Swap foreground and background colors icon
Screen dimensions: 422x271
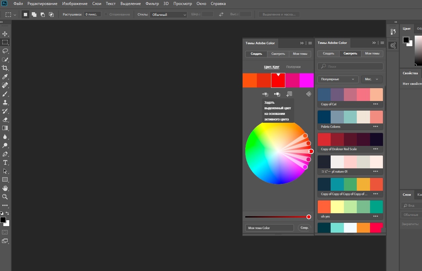click(x=7, y=213)
